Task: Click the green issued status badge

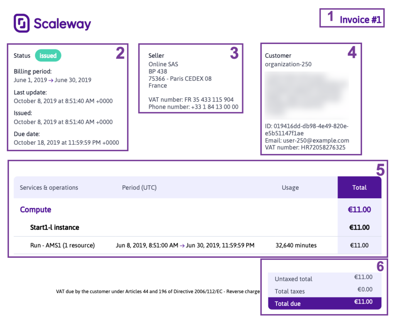Action: point(48,56)
